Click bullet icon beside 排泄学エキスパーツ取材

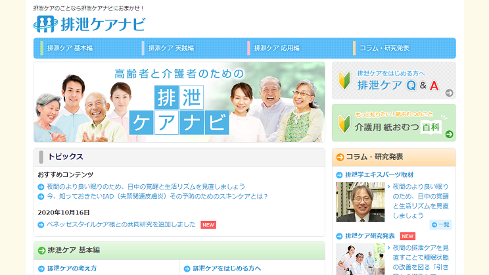tap(339, 175)
